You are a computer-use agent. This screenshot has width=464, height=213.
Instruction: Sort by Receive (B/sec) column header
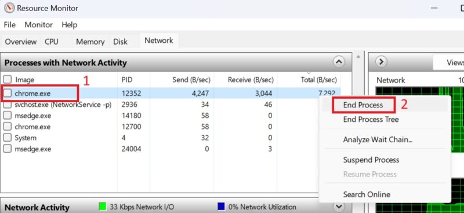251,80
